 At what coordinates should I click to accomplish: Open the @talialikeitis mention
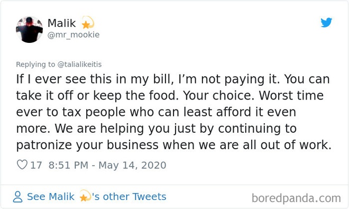point(79,65)
